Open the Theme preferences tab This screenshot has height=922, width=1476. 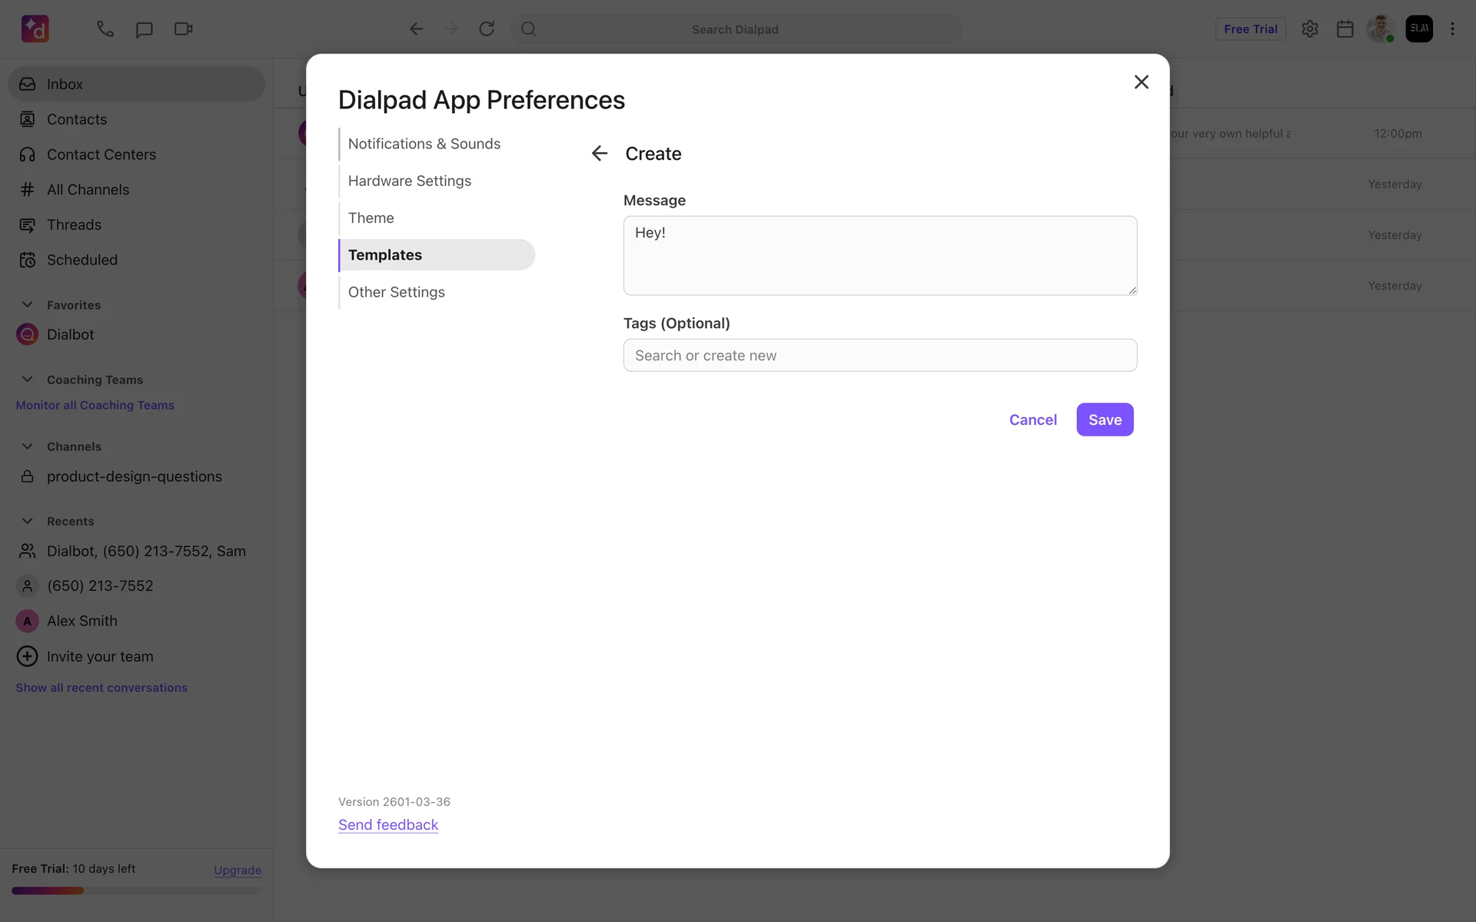(371, 218)
